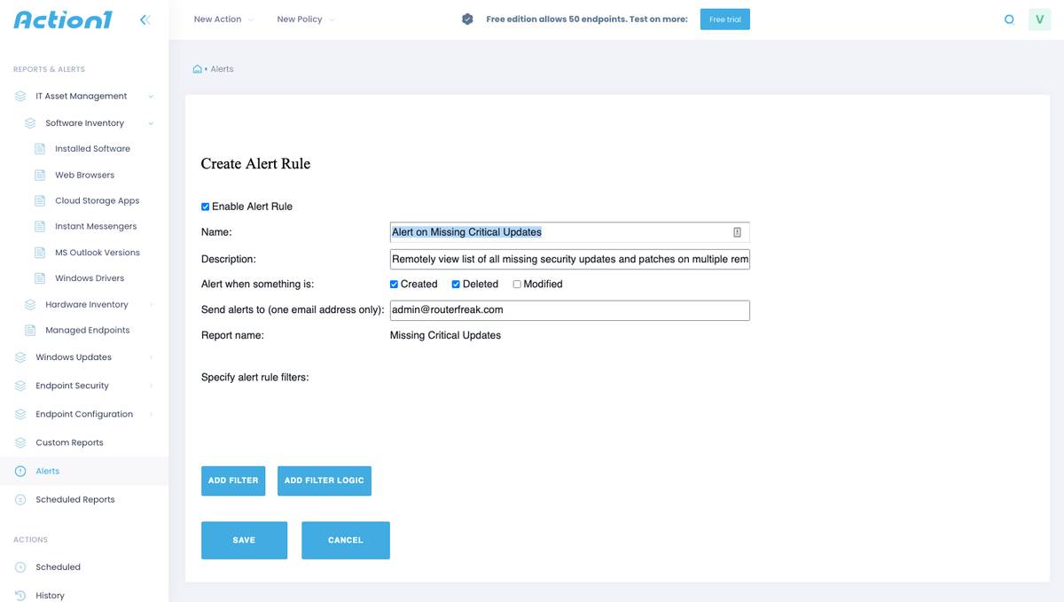Collapse IT Asset Management chevron
The image size is (1064, 602).
(151, 96)
